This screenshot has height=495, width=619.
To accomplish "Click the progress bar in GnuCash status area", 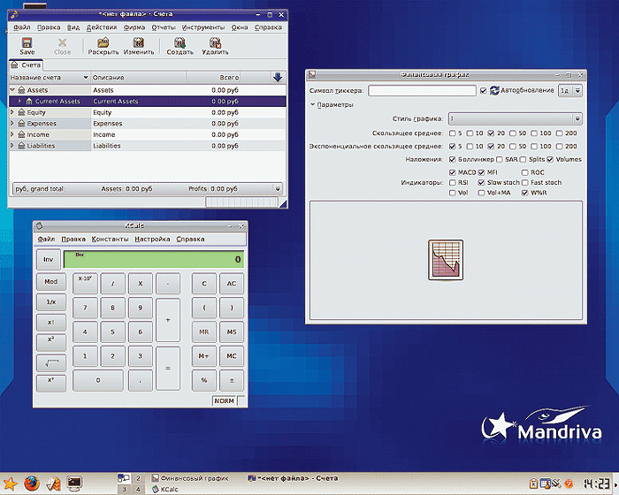I will [241, 202].
